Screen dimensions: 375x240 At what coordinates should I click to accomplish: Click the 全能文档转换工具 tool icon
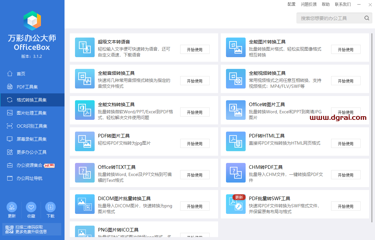pyautogui.click(x=85, y=110)
